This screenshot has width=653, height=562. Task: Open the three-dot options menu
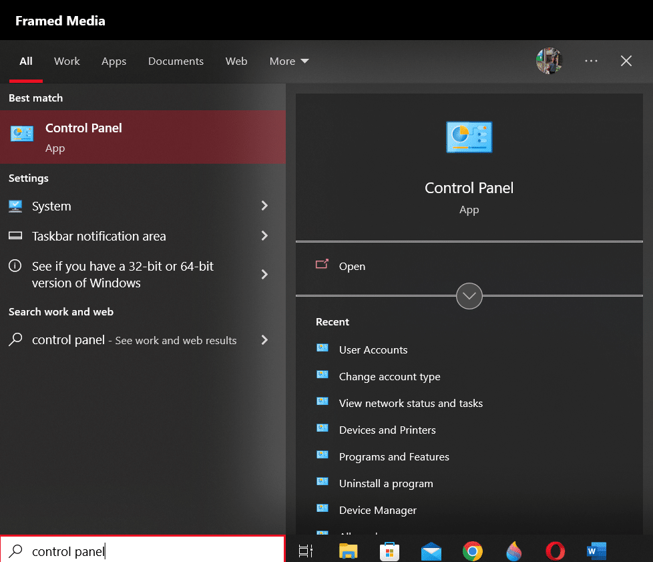pos(591,61)
